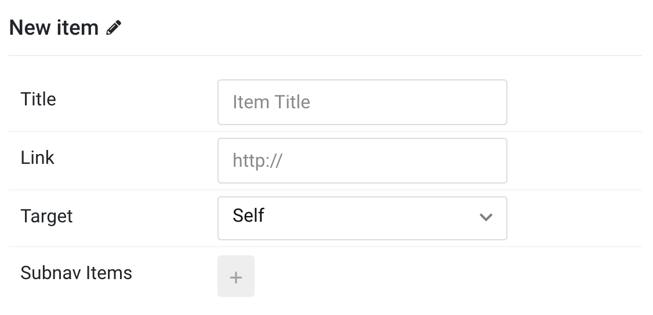Click the pencil icon beside New item

114,28
